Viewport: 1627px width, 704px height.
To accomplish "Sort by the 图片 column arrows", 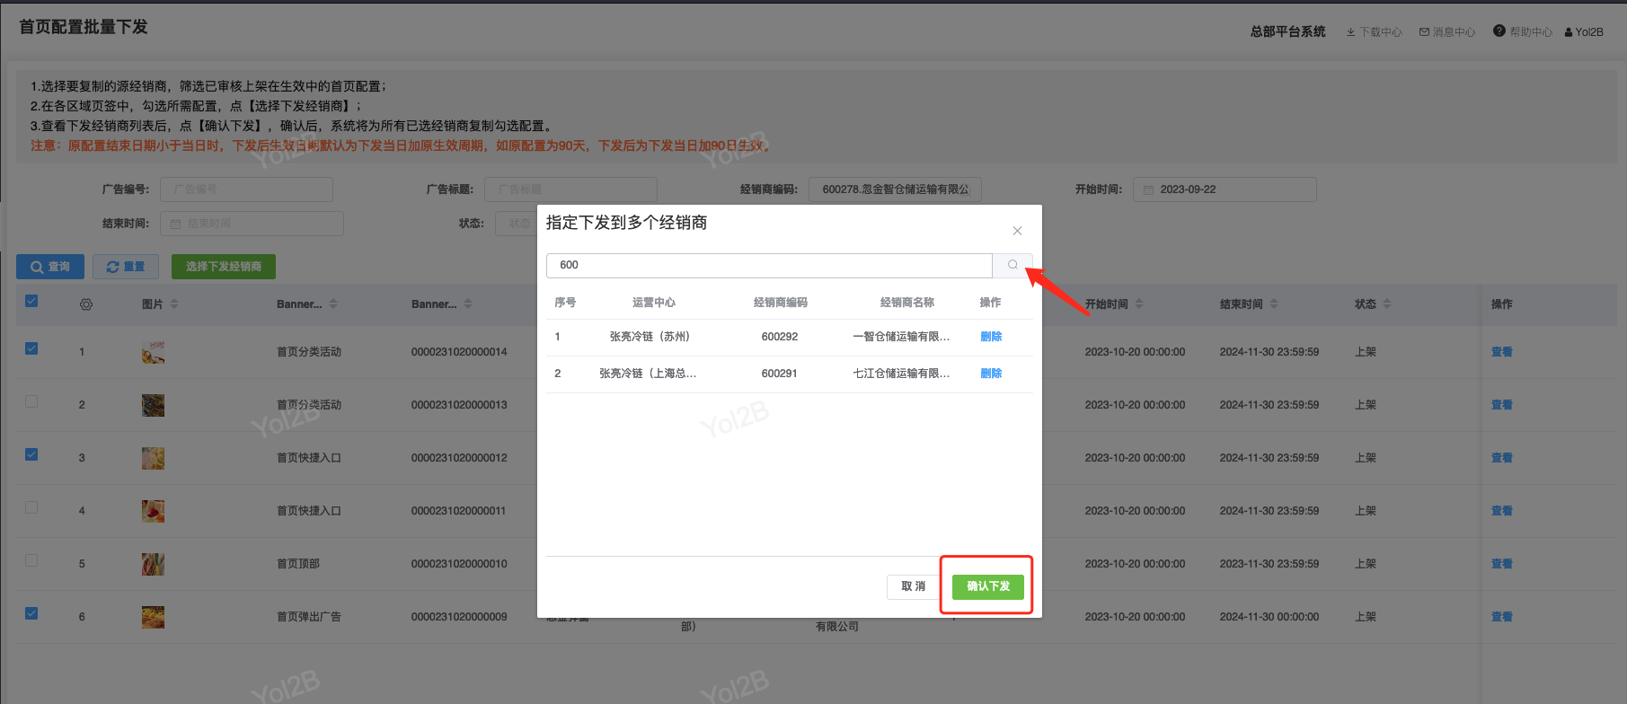I will [174, 304].
